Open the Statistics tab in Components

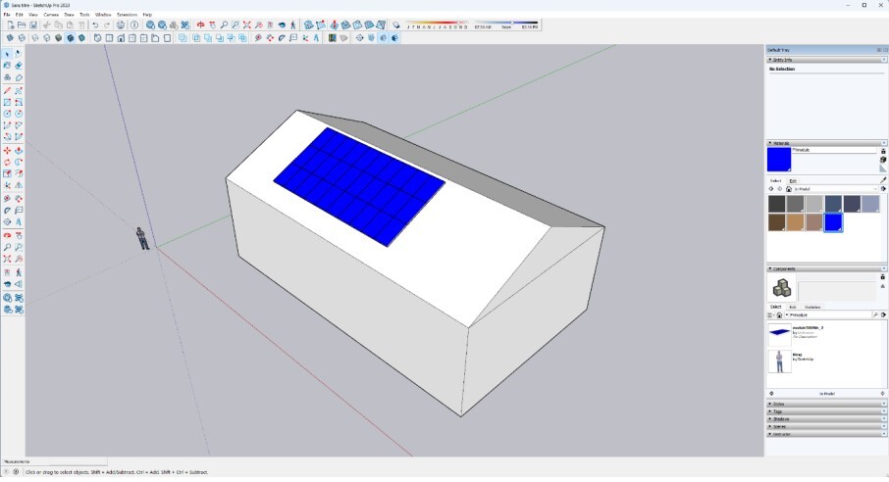tap(812, 307)
